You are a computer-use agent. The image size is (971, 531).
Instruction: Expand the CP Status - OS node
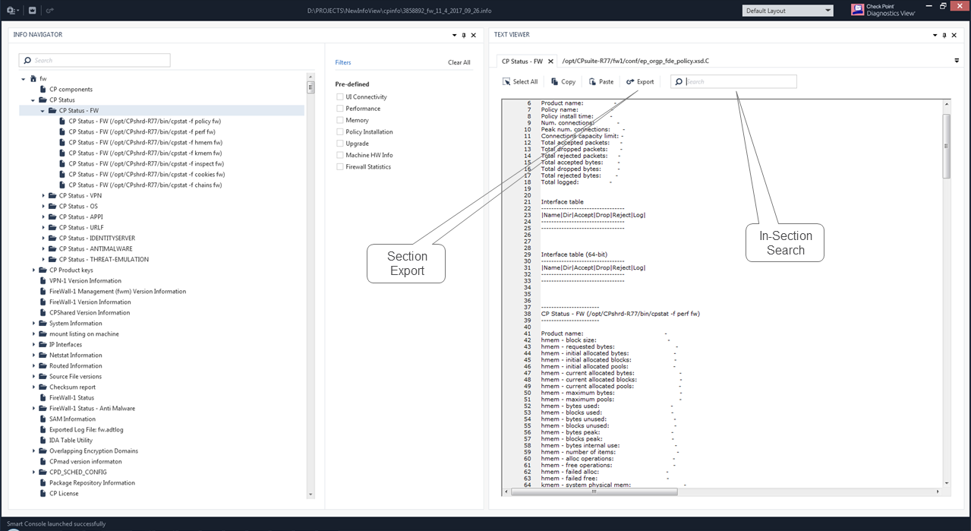[x=43, y=206]
